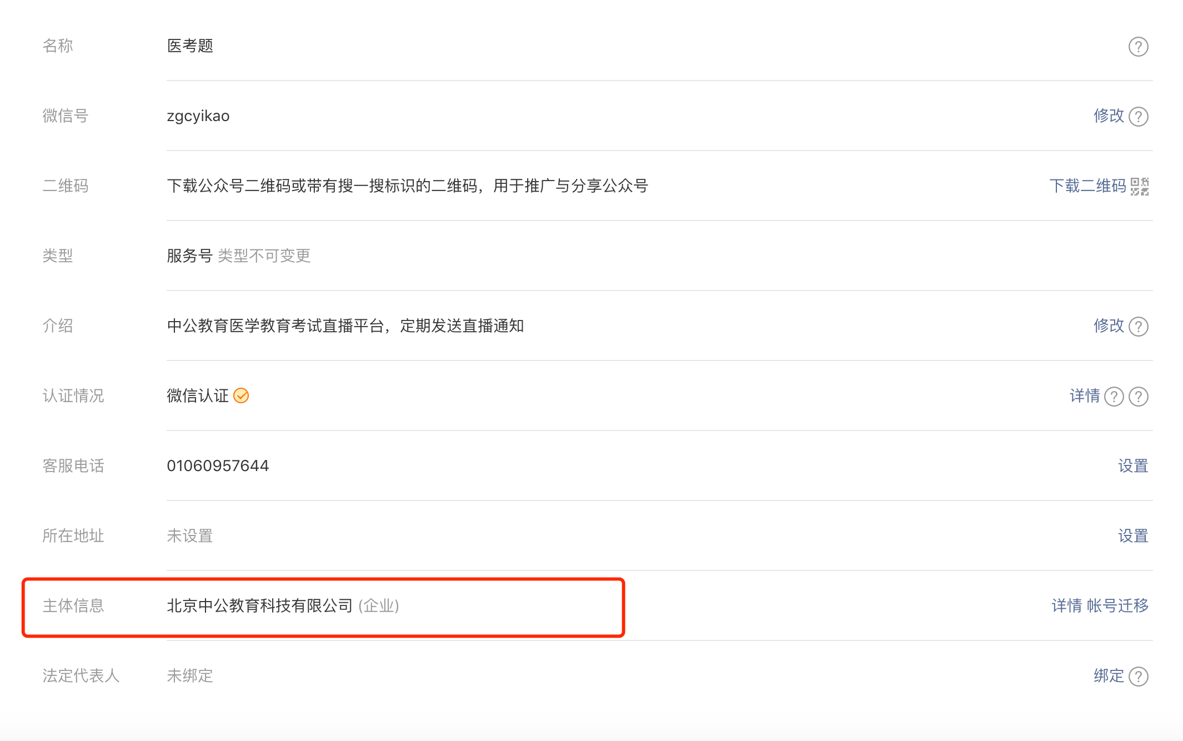Click the orange 微信认证 verified badge
This screenshot has width=1183, height=741.
(x=241, y=395)
